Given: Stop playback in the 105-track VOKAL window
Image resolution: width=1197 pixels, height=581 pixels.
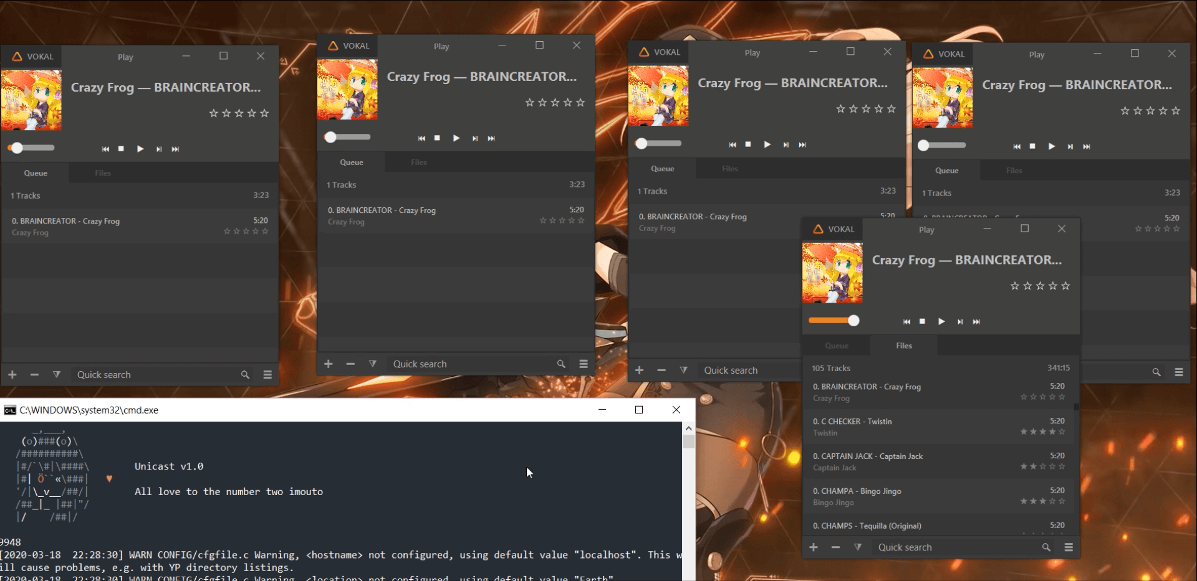Looking at the screenshot, I should [x=922, y=321].
